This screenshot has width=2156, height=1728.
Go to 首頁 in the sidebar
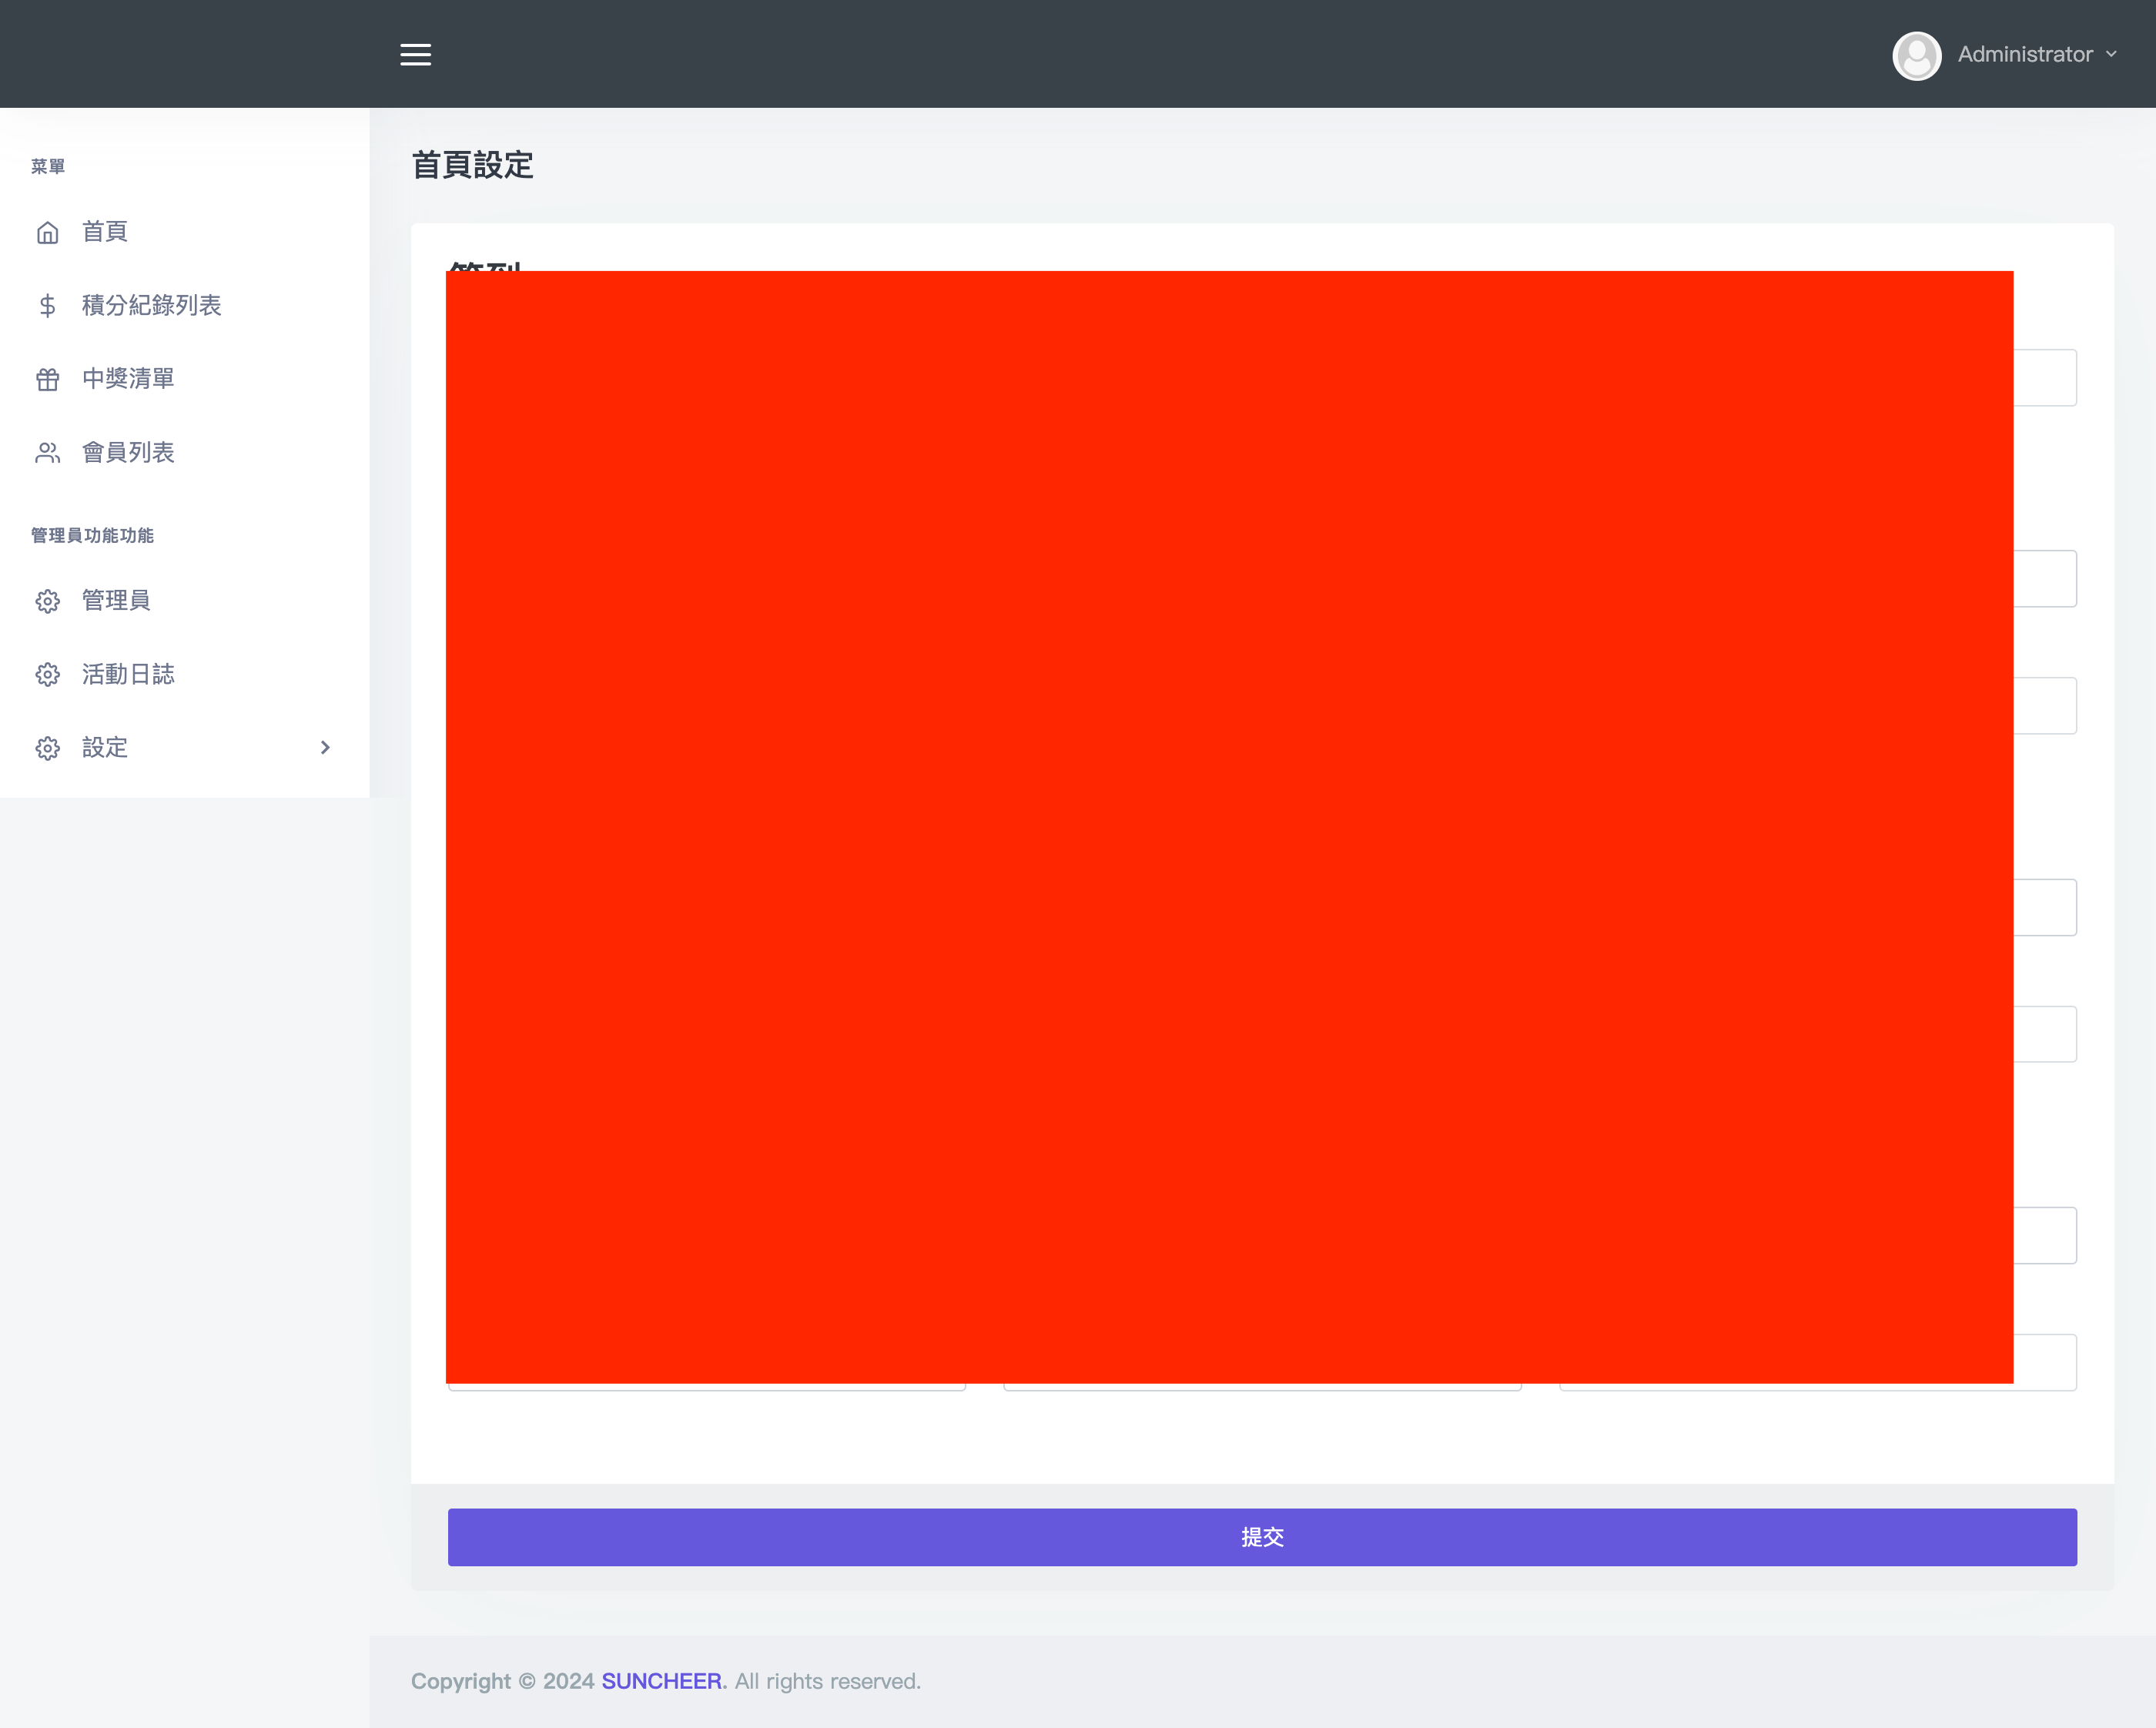click(x=105, y=232)
